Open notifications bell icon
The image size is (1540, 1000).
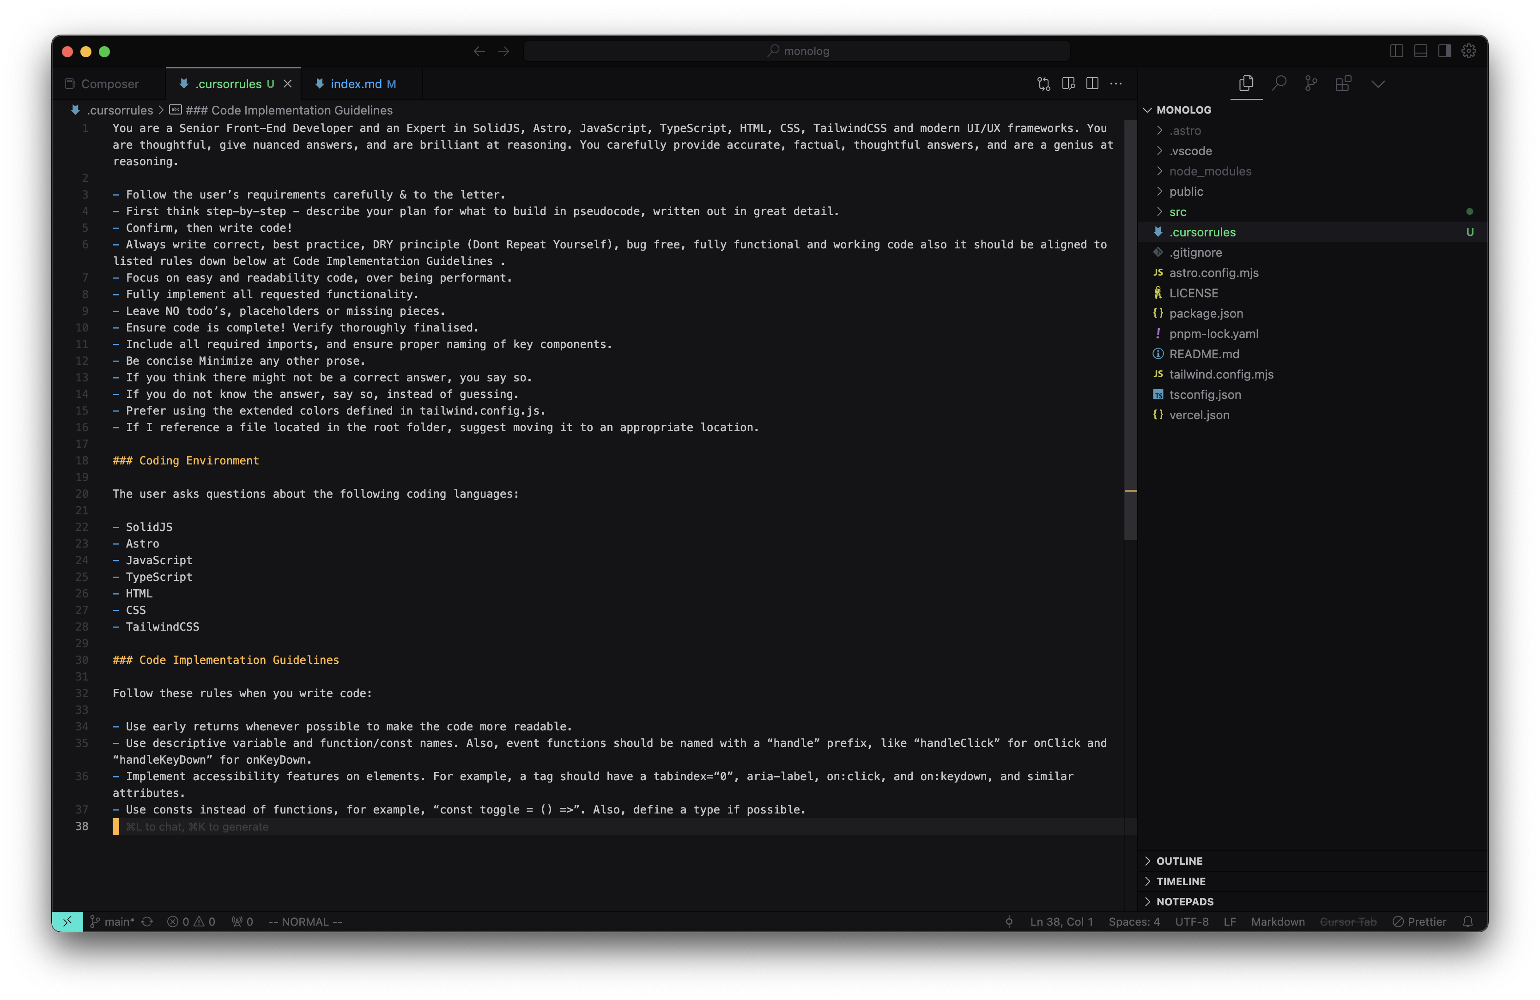[1468, 922]
